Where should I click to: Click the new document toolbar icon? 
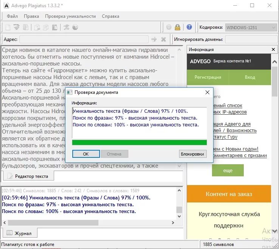point(8,27)
